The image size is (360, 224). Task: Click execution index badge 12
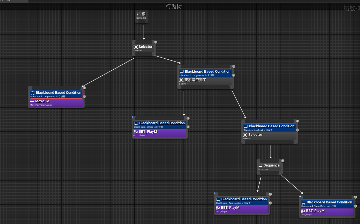(x=355, y=198)
